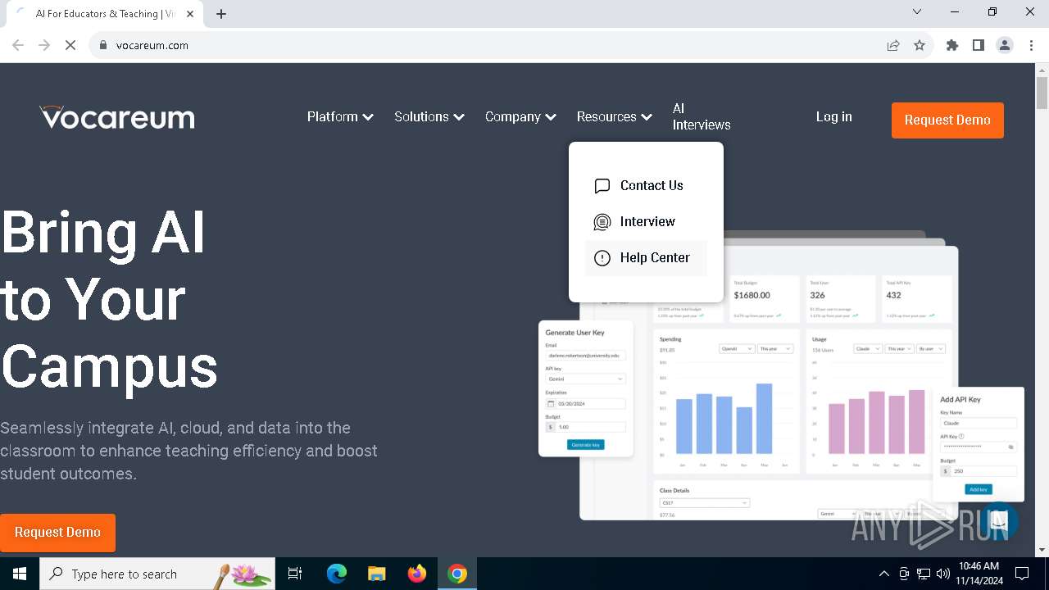Share this page icon in address bar
This screenshot has width=1049, height=590.
pyautogui.click(x=893, y=45)
